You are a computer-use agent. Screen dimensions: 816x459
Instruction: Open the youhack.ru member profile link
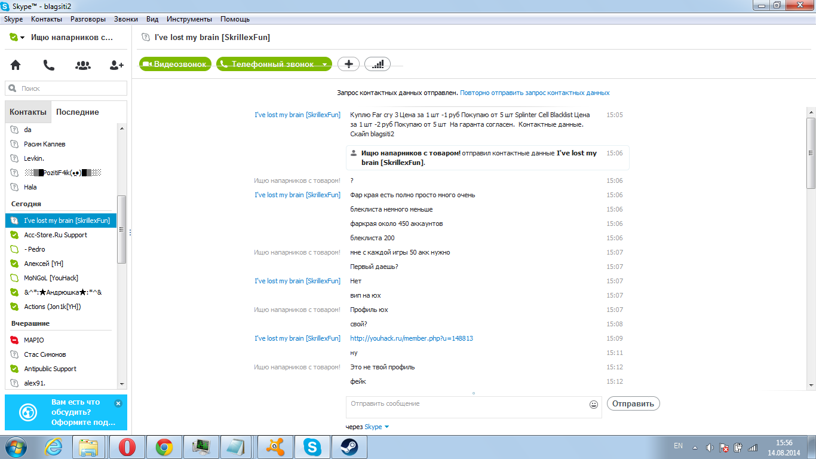pyautogui.click(x=412, y=338)
